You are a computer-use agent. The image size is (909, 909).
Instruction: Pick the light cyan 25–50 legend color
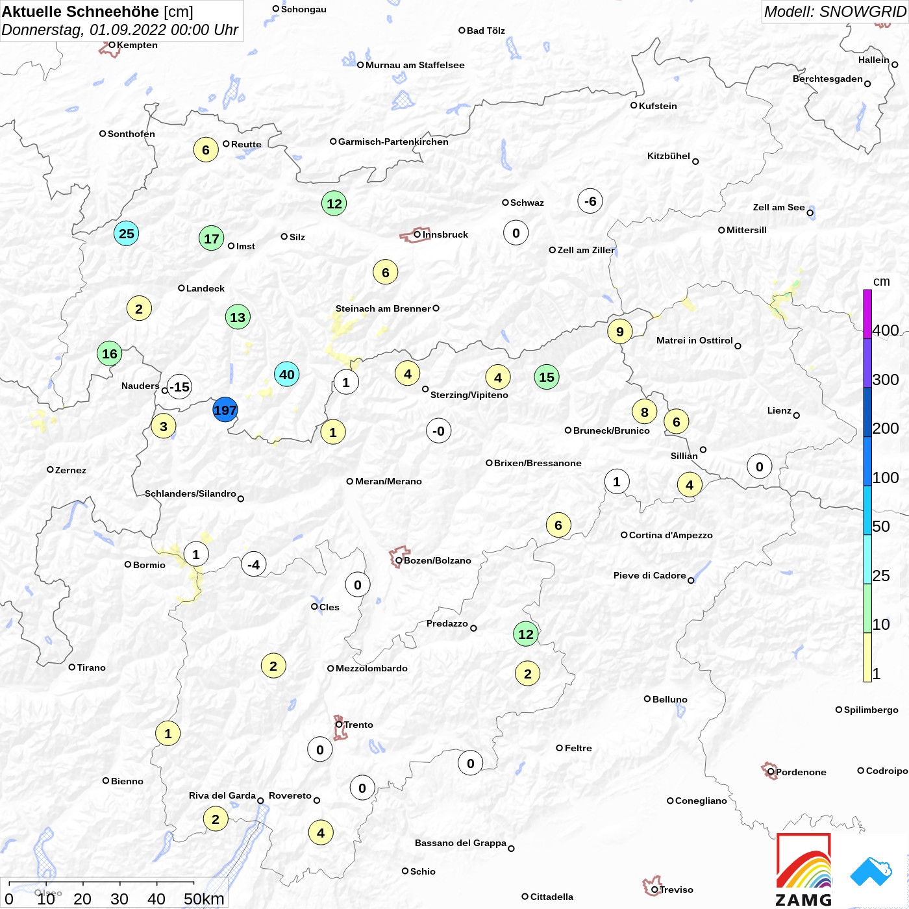coord(867,559)
